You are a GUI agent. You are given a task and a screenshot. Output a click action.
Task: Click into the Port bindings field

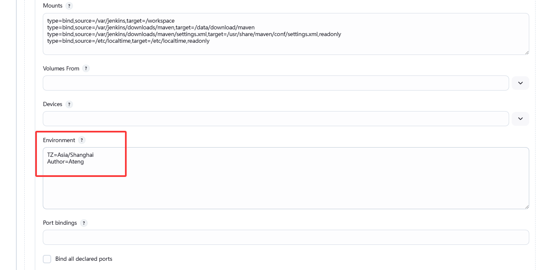286,237
